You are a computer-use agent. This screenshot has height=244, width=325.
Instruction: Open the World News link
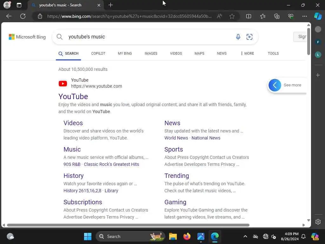point(176,138)
